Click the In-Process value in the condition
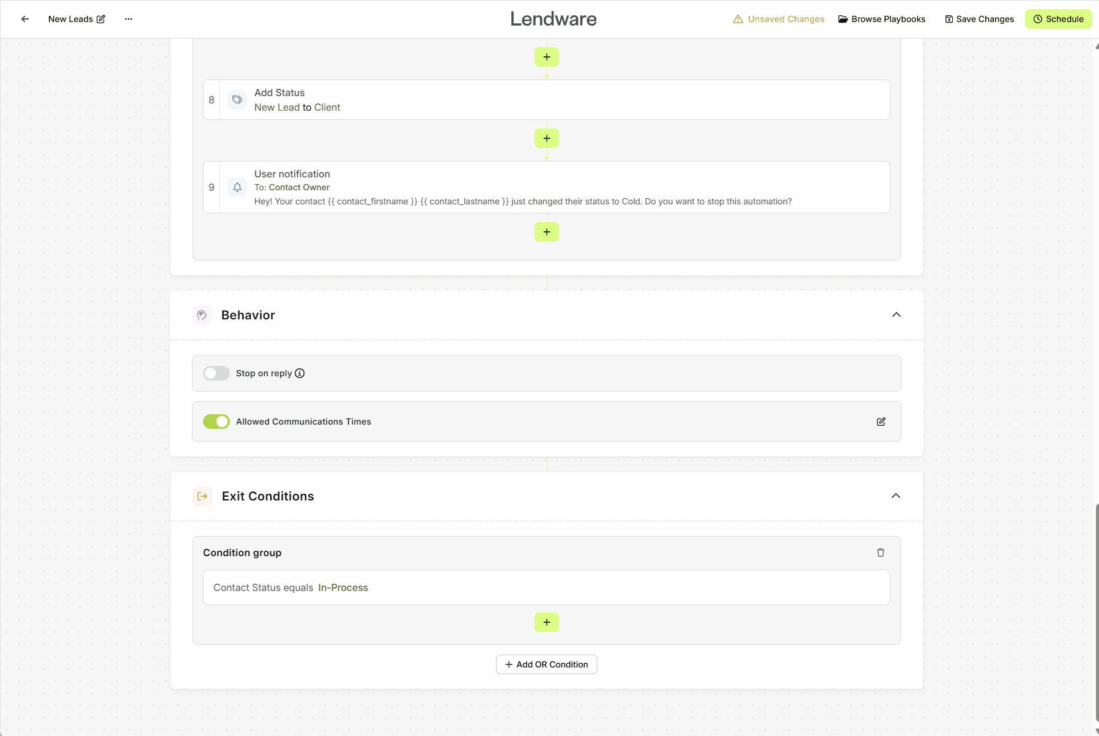Screen dimensions: 1099x736 (342, 587)
